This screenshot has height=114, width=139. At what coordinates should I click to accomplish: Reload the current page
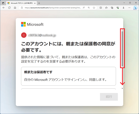point(9,8)
